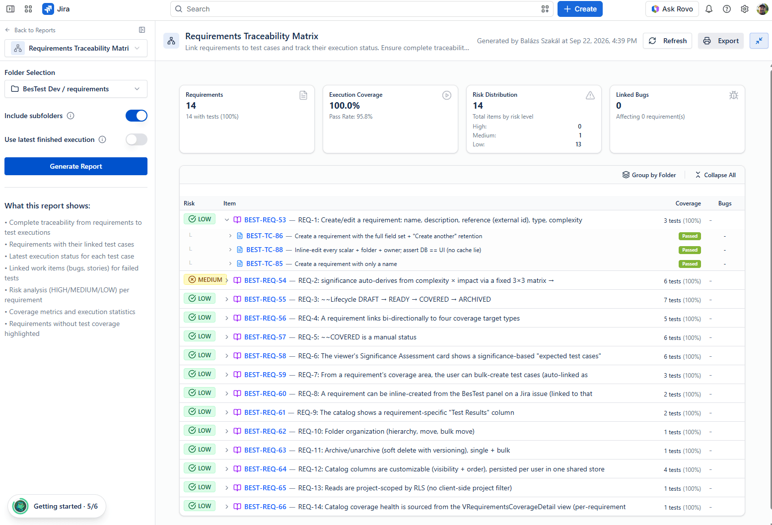Click the search filter icon in search bar
This screenshot has height=525, width=772.
(x=545, y=9)
